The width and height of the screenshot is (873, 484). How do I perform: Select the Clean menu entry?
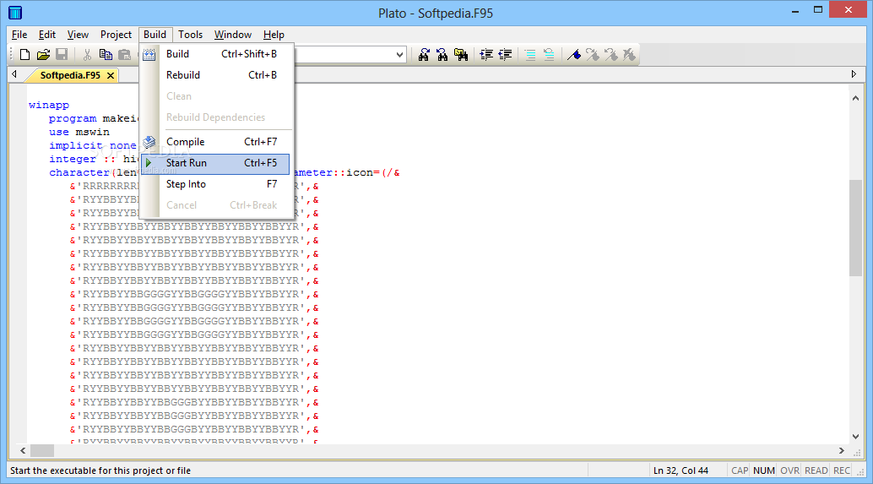[x=215, y=96]
